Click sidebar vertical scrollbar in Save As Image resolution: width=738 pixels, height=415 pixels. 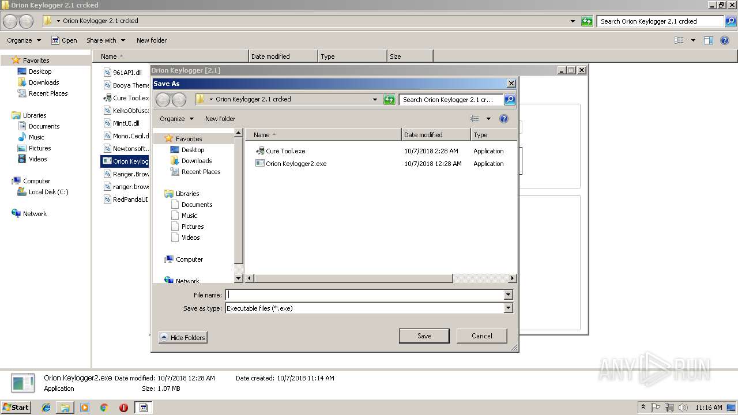239,199
